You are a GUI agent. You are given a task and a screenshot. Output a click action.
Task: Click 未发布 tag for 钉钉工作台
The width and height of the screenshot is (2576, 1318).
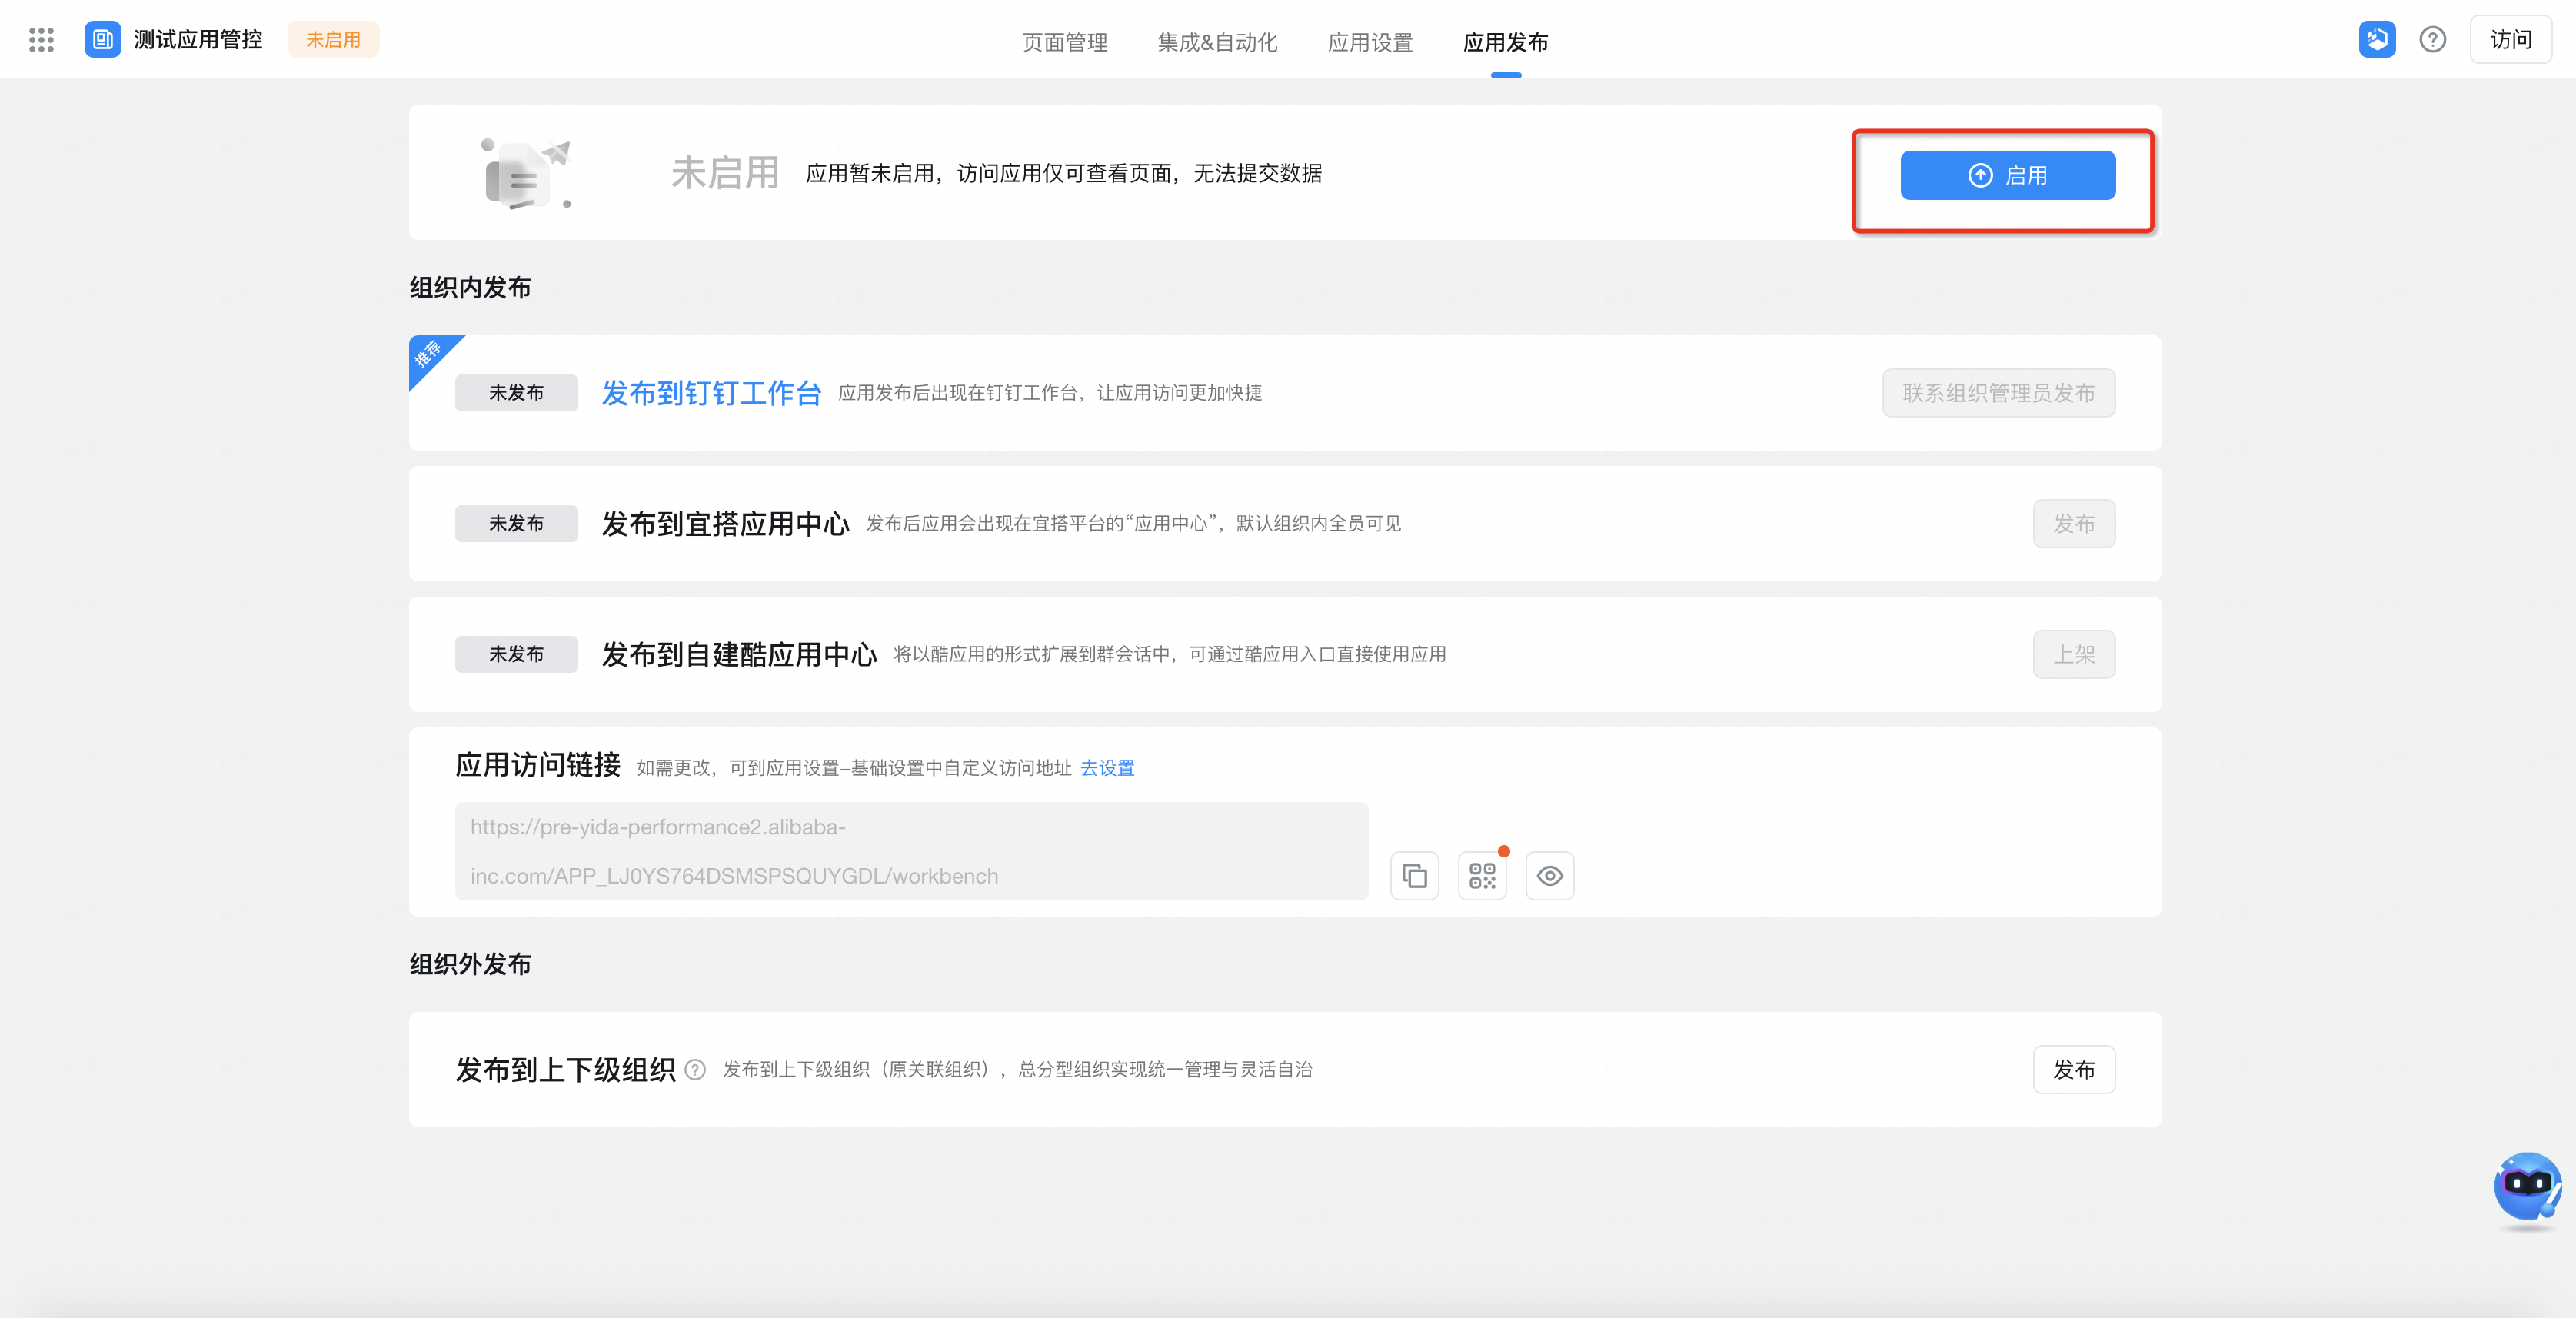[516, 393]
